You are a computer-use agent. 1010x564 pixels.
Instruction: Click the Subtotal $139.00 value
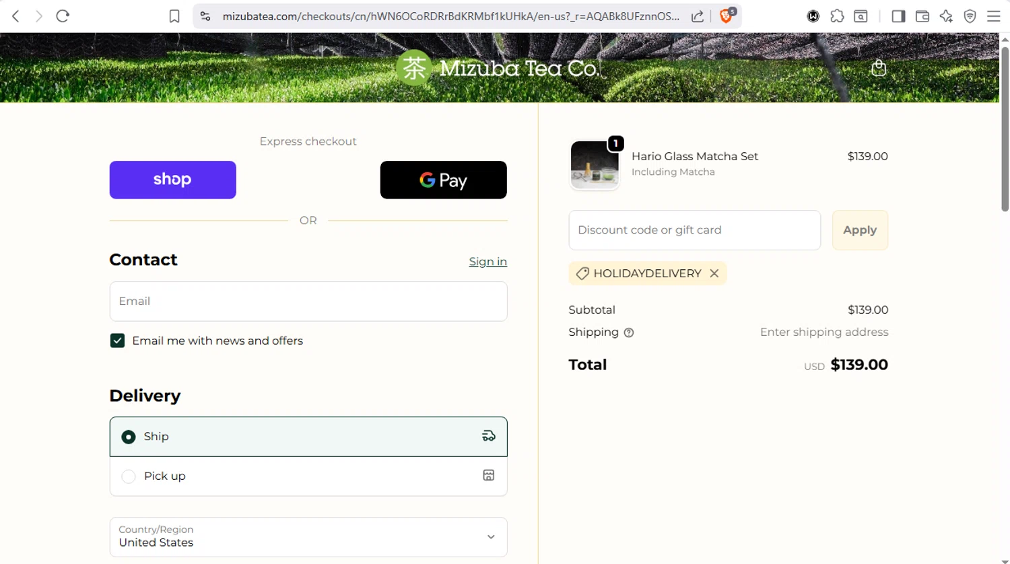coord(868,310)
